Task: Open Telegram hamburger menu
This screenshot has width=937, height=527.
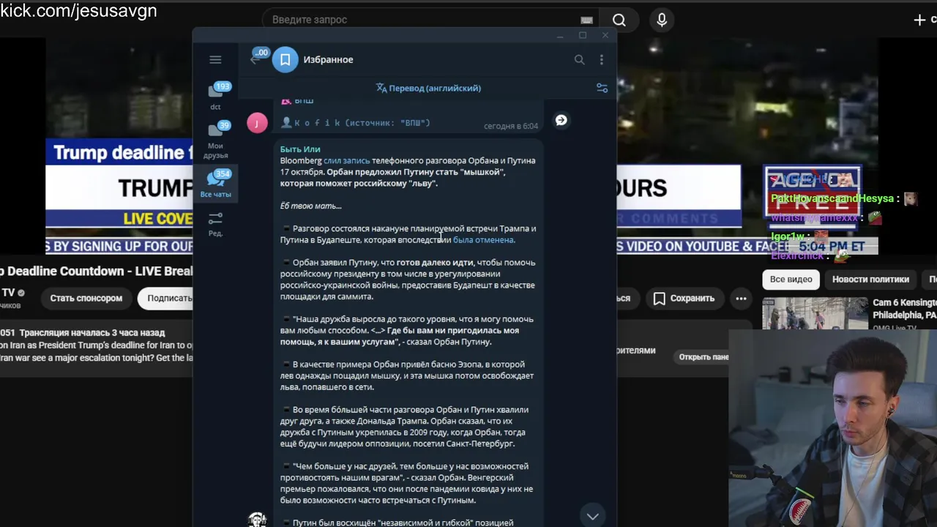Action: pos(215,60)
